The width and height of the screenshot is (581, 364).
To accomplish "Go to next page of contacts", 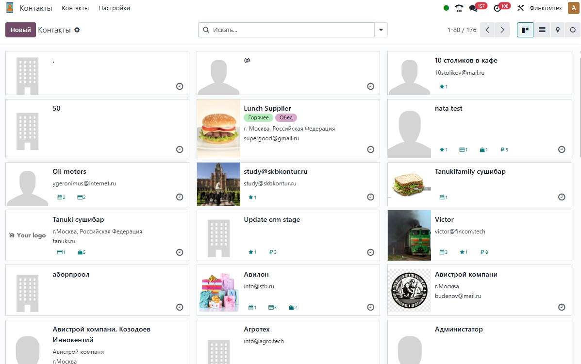I will [502, 30].
